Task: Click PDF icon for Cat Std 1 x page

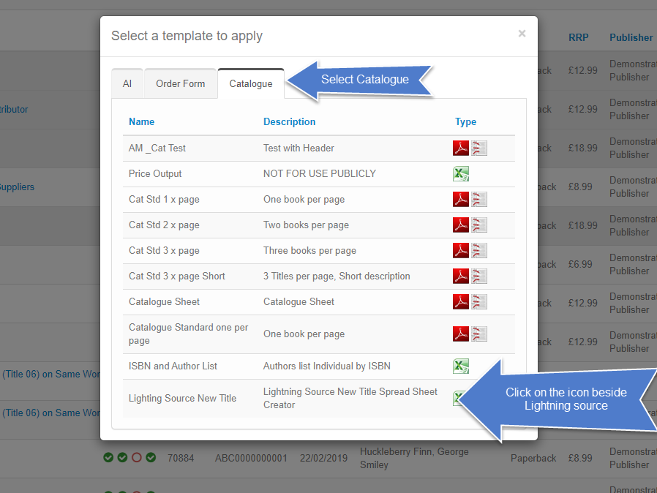Action: (460, 200)
